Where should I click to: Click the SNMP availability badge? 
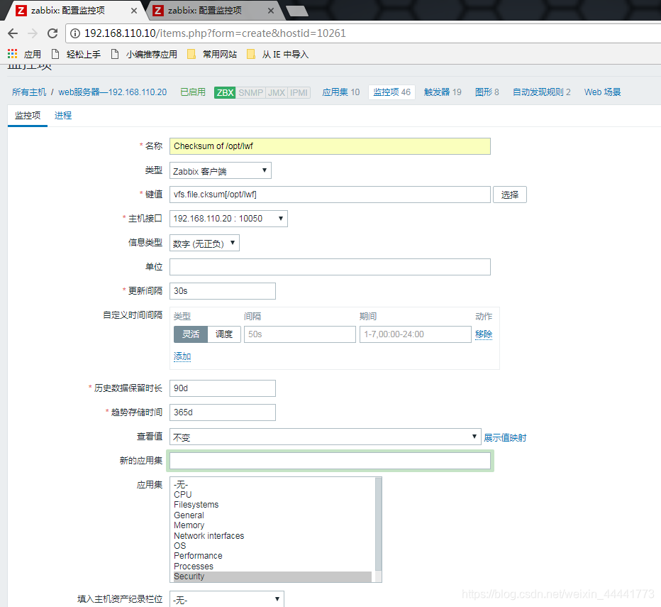pyautogui.click(x=250, y=92)
